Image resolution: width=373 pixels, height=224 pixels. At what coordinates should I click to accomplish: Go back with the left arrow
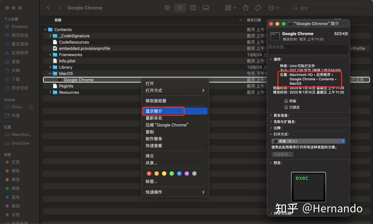coord(48,8)
